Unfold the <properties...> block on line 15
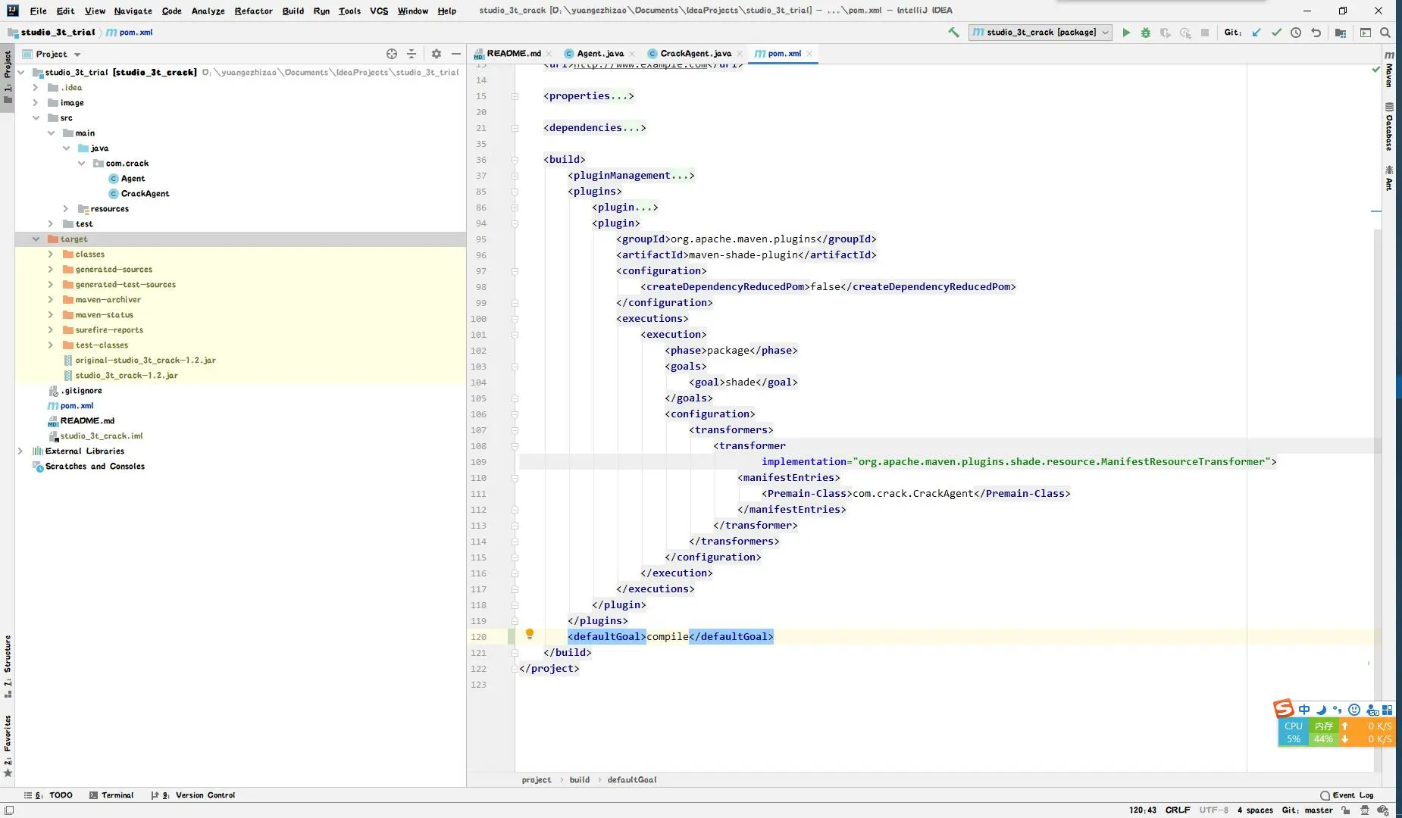This screenshot has height=818, width=1402. point(515,96)
